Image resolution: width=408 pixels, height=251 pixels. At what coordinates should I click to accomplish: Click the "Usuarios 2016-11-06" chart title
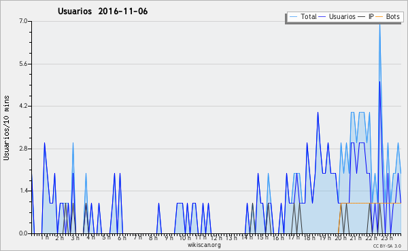click(x=103, y=12)
